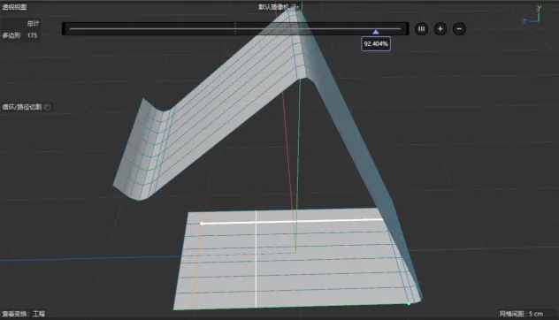Image resolution: width=559 pixels, height=320 pixels.
Task: Click the green vertex point at mesh corner
Action: pos(409,303)
